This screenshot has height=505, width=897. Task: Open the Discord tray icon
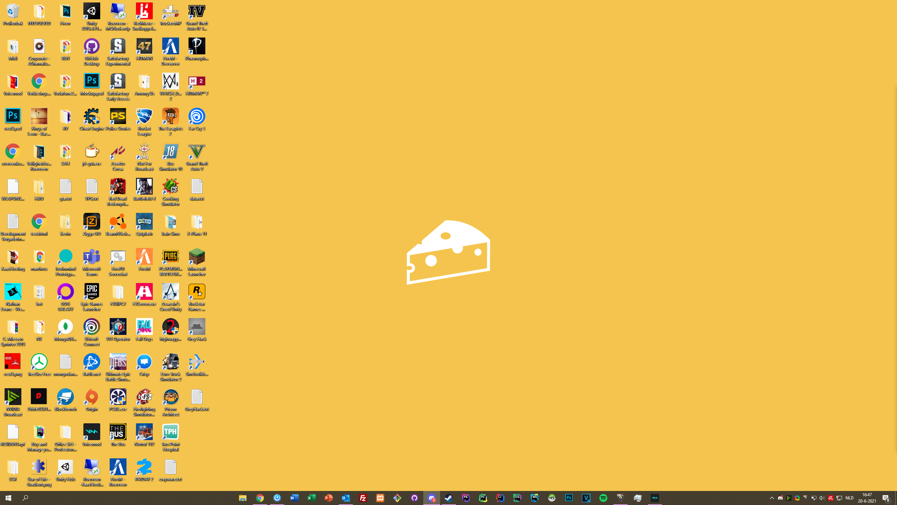(x=780, y=498)
